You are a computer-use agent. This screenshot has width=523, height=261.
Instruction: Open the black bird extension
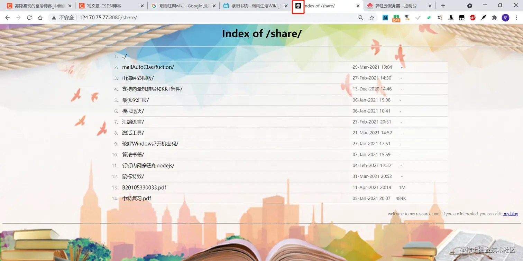click(451, 18)
